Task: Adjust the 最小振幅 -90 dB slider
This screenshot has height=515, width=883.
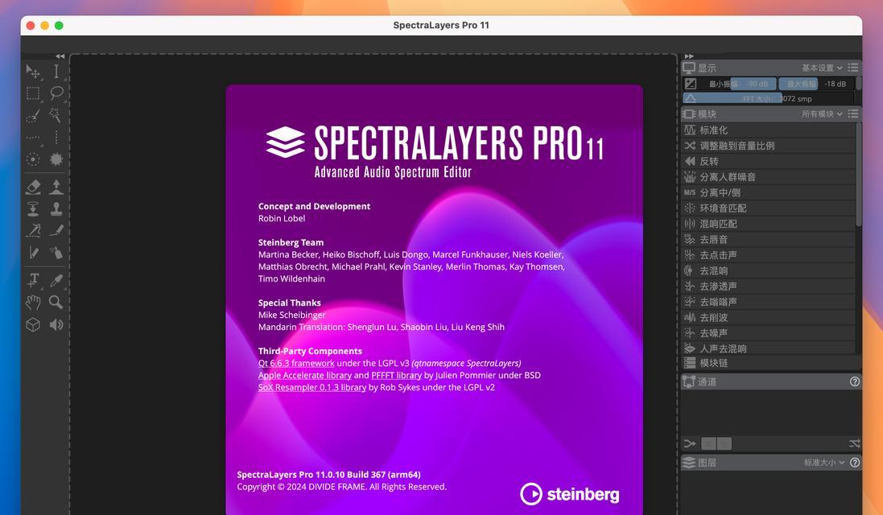Action: [x=738, y=84]
